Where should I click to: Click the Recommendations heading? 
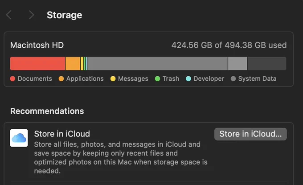coord(47,111)
